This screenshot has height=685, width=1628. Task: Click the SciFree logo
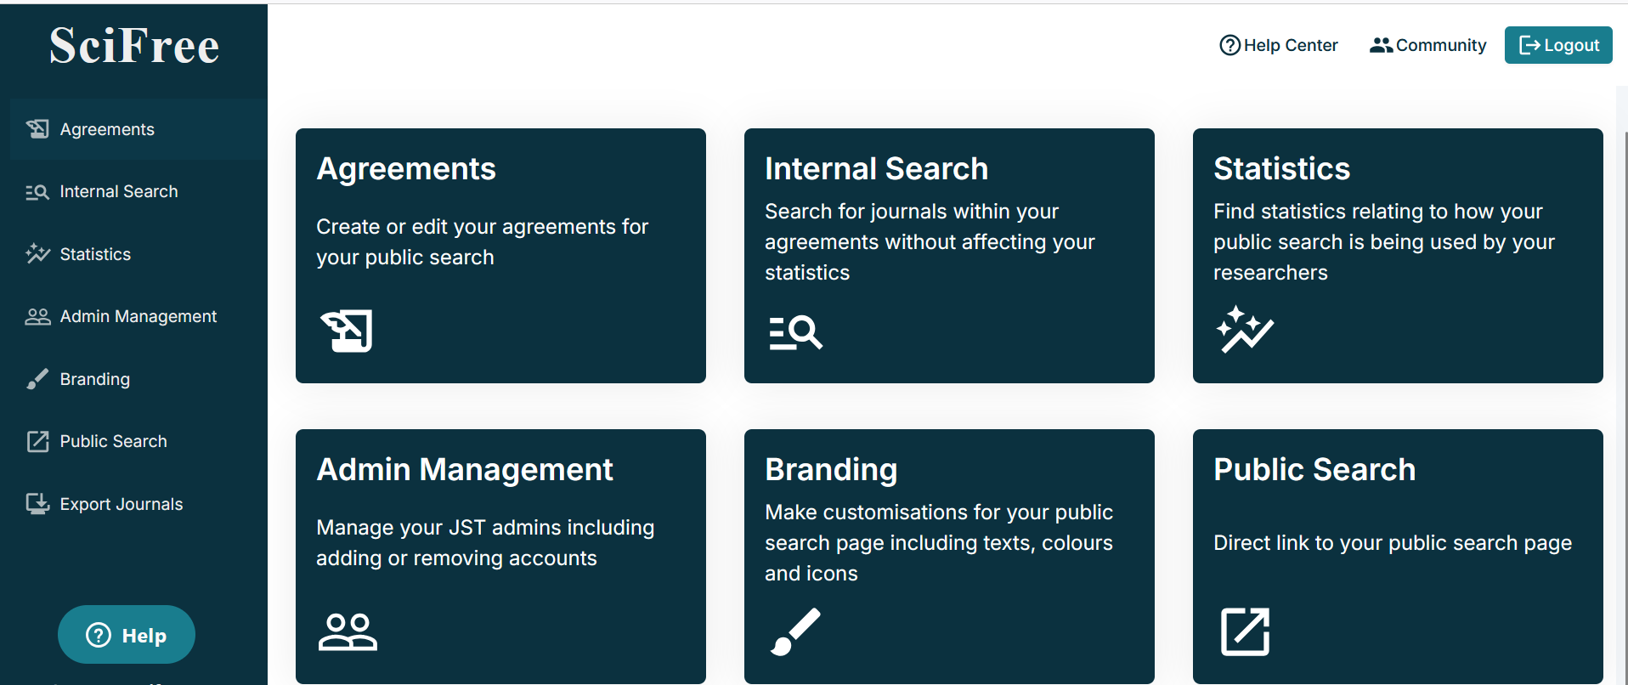point(134,46)
